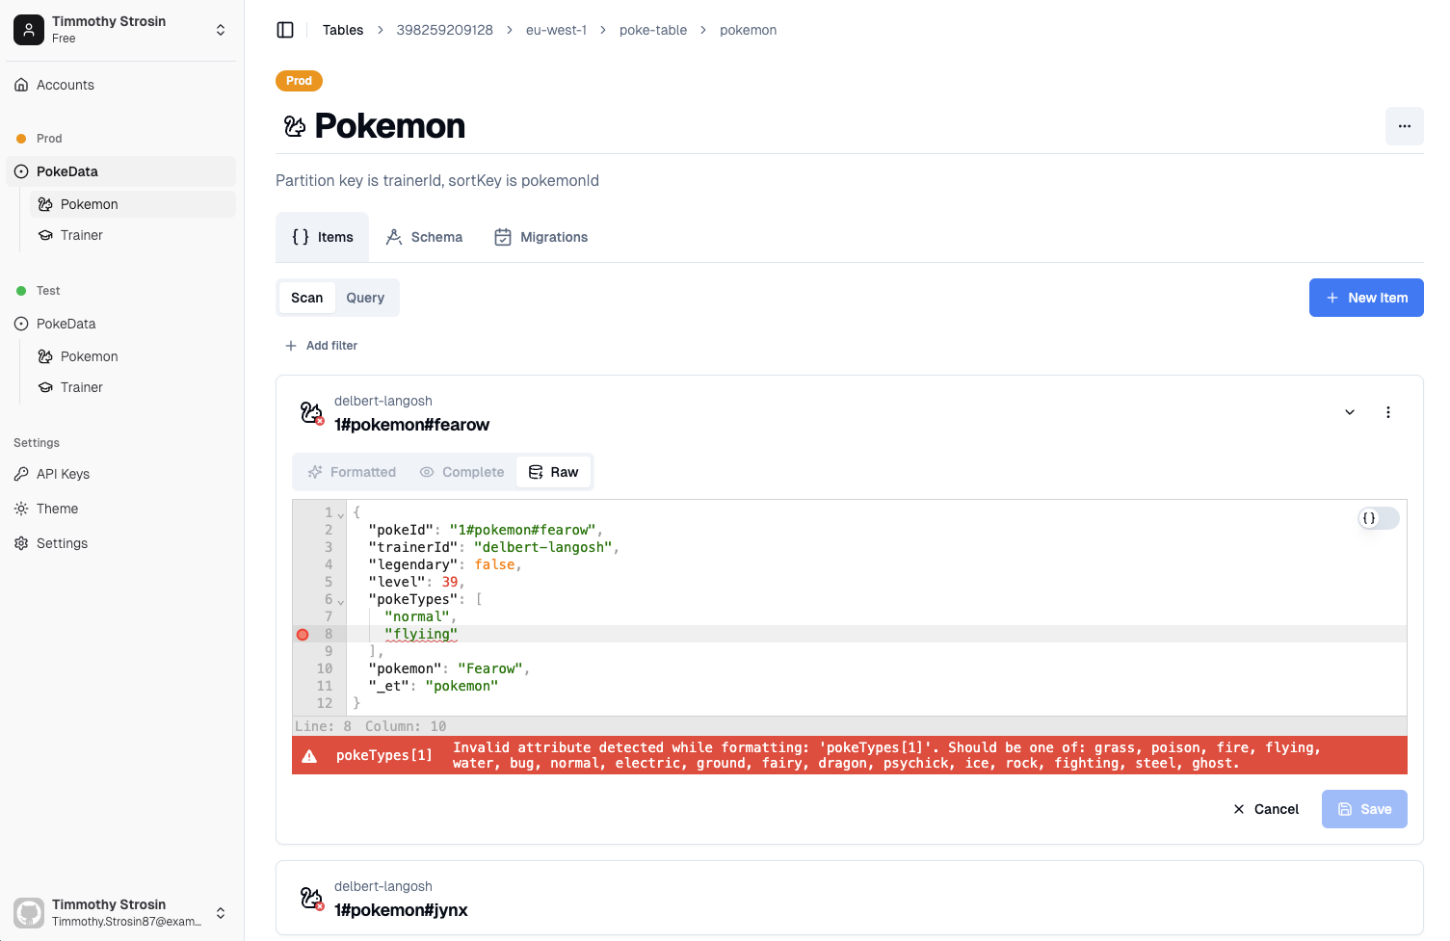Open the table ellipsis options menu

tap(1404, 126)
